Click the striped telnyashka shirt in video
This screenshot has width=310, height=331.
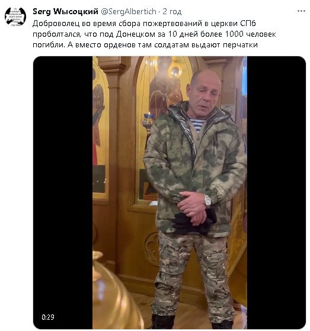(x=197, y=124)
